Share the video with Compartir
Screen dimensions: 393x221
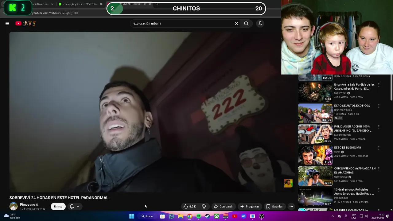pyautogui.click(x=223, y=206)
